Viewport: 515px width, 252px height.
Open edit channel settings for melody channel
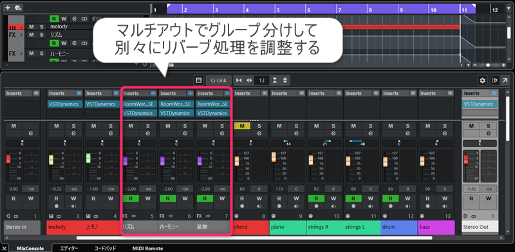74,133
